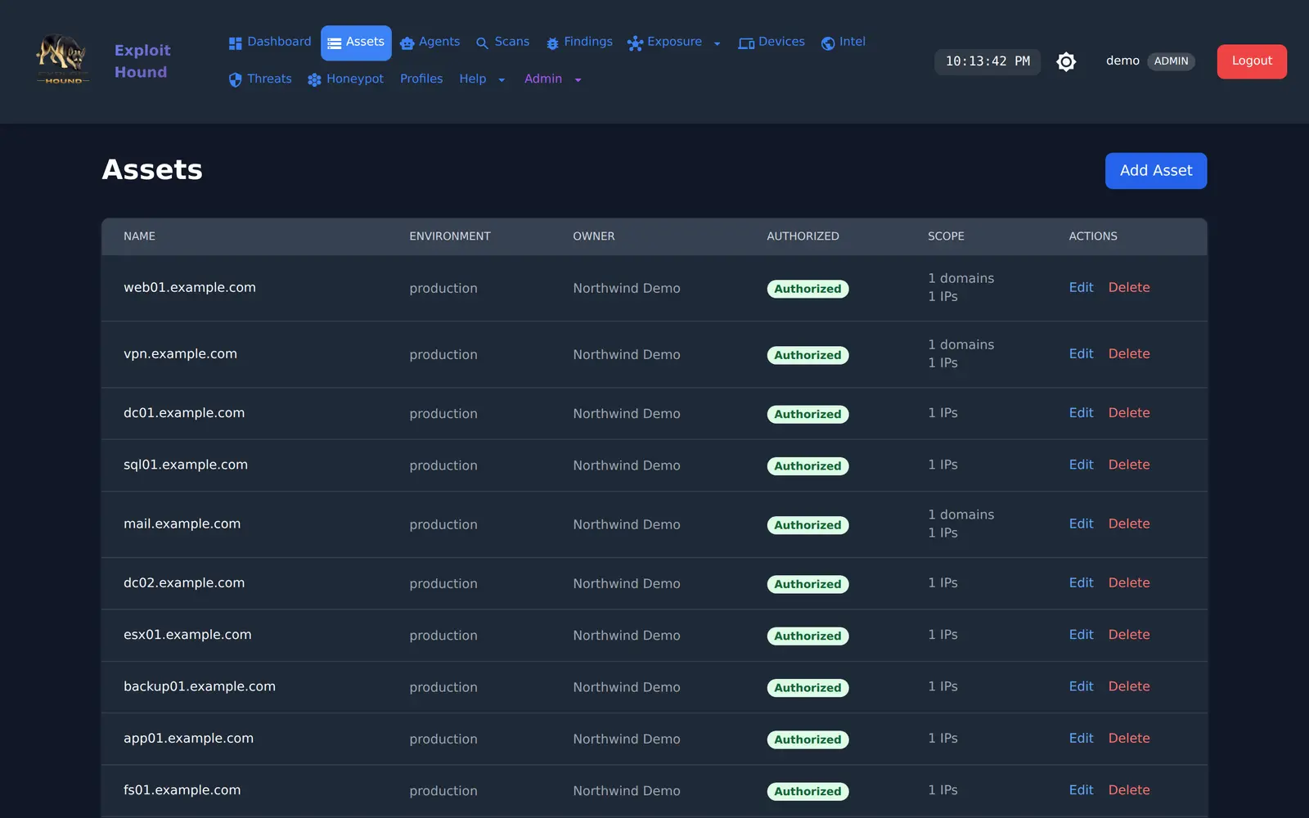
Task: Expand the Exposure dropdown arrow
Action: (717, 44)
